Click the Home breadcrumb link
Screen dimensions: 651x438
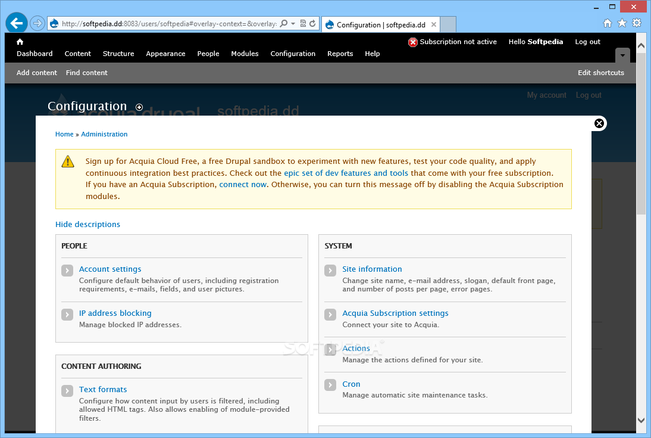click(64, 134)
